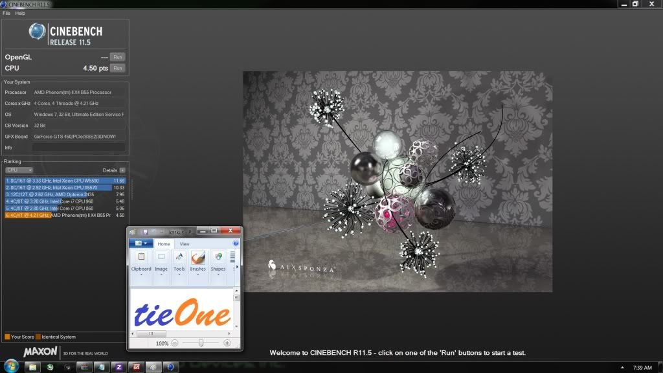
Task: Expand the Brushes dropdown arrow in Paint
Action: click(198, 275)
